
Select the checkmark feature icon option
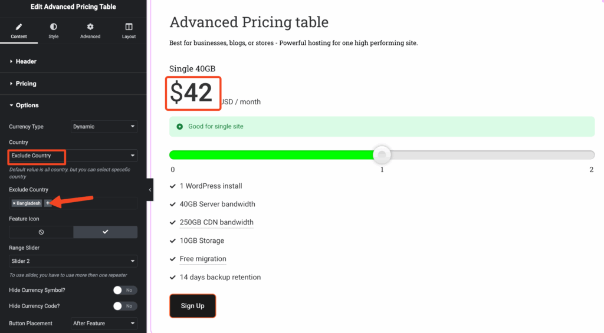coord(105,232)
